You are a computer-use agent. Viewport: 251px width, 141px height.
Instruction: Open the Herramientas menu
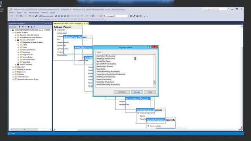coord(34,13)
